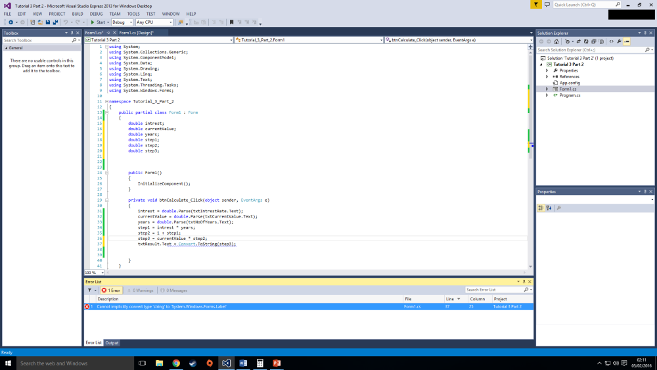Screen dimensions: 657x370
Task: Click the bookmark icon in the toolbar
Action: pos(231,22)
